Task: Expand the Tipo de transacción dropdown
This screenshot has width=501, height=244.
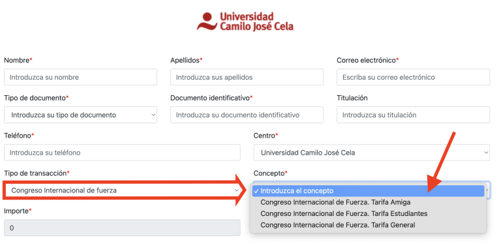Action: tap(123, 191)
